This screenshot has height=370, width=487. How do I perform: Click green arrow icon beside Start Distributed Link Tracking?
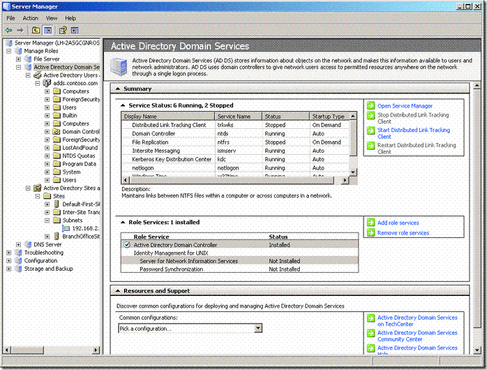[x=371, y=130]
